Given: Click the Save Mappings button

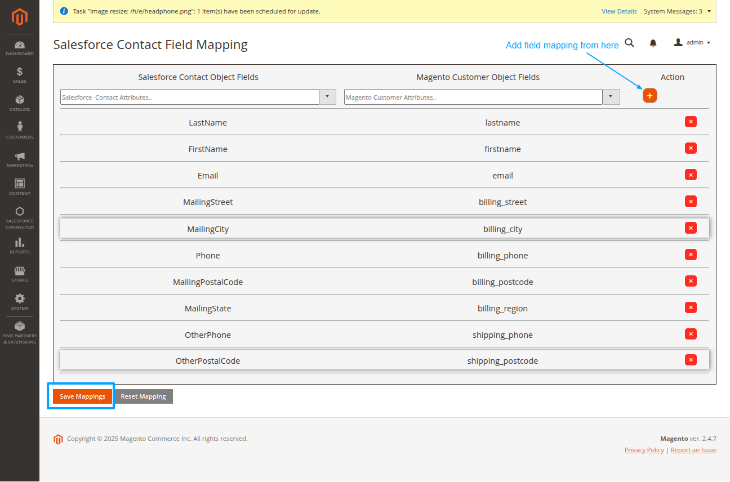Looking at the screenshot, I should pyautogui.click(x=81, y=396).
